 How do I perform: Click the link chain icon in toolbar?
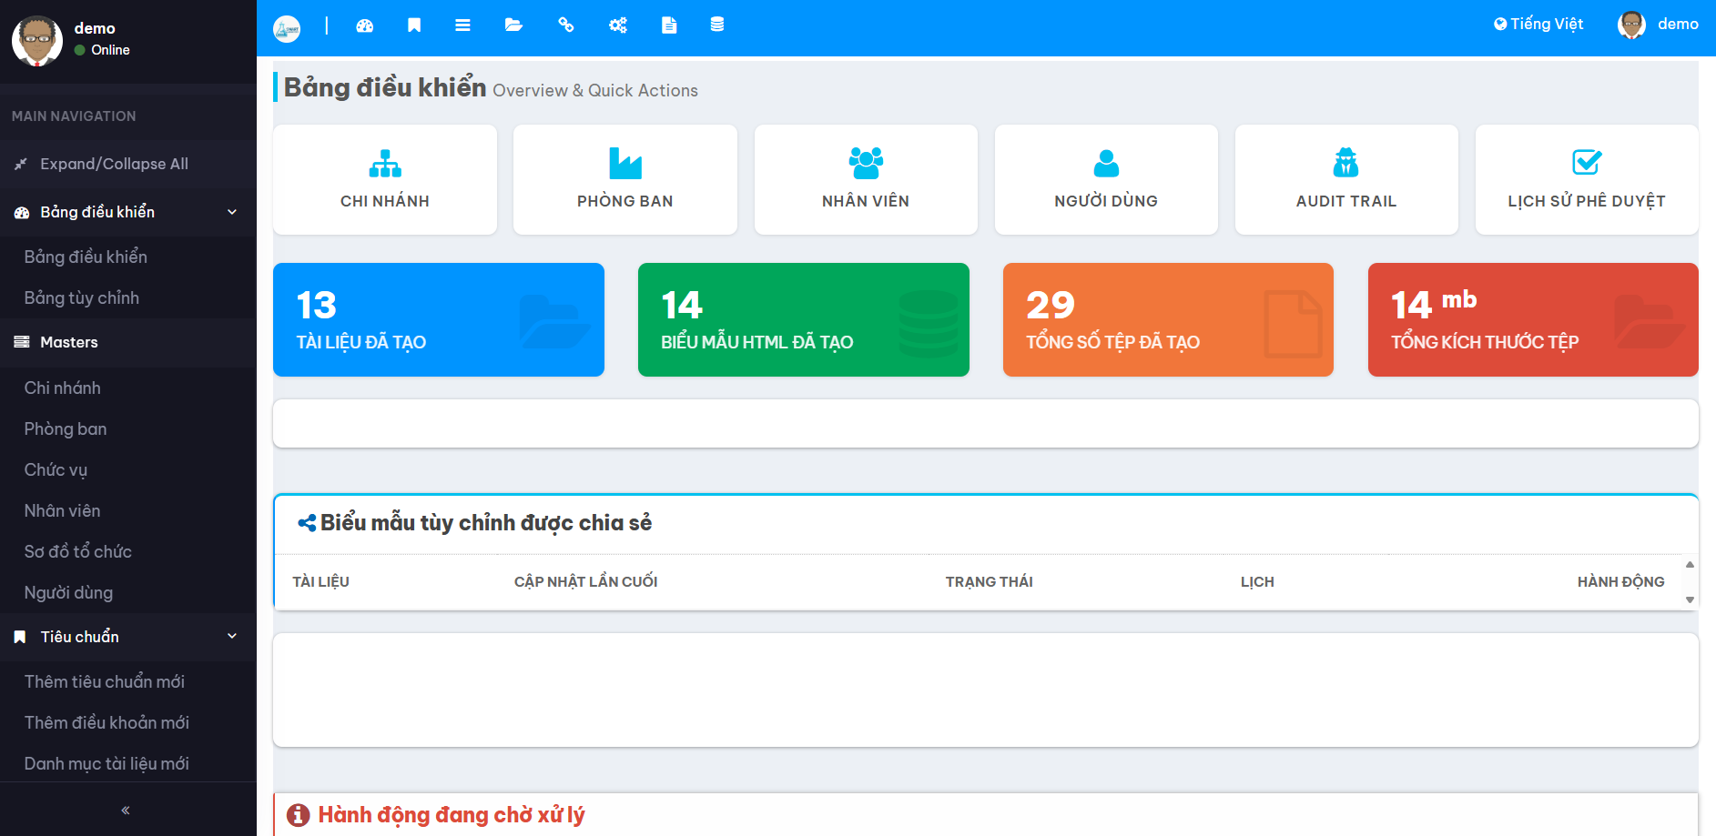[x=565, y=25]
